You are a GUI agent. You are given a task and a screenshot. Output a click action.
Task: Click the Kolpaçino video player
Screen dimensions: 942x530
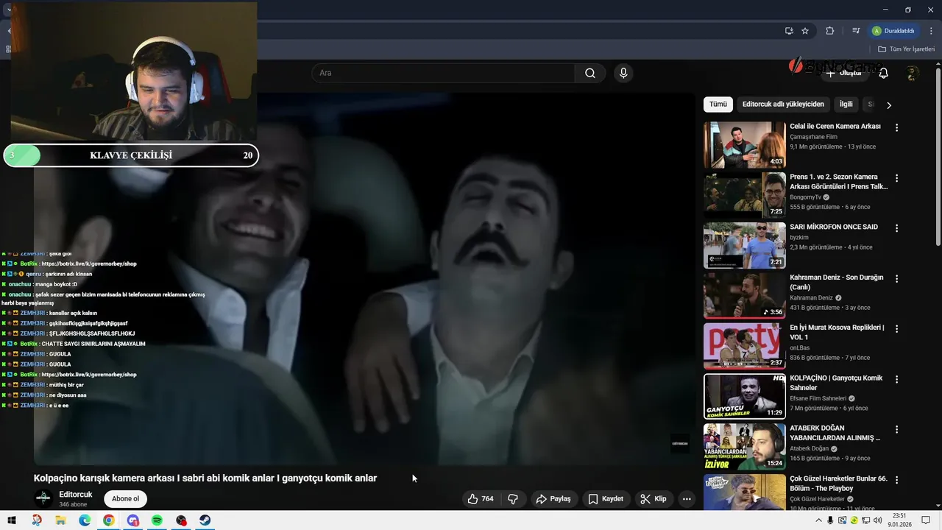[x=364, y=278]
